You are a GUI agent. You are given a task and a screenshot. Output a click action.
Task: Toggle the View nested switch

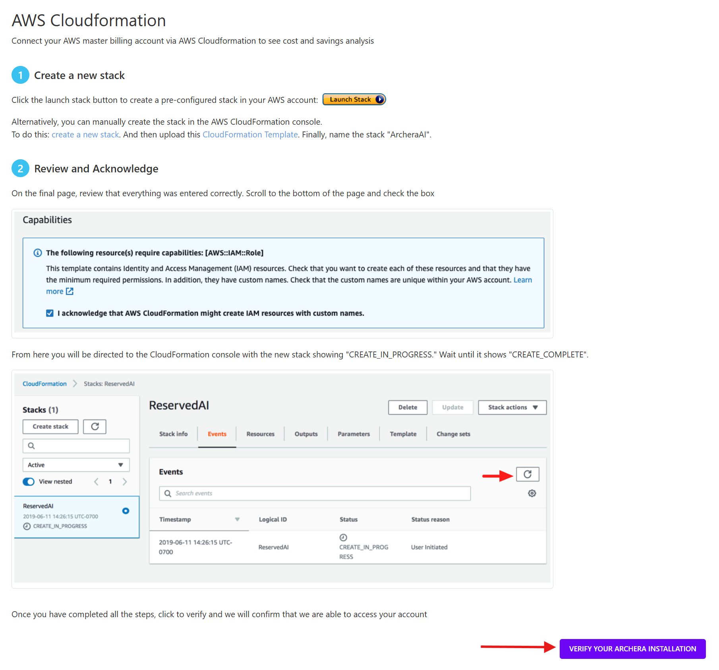click(29, 482)
